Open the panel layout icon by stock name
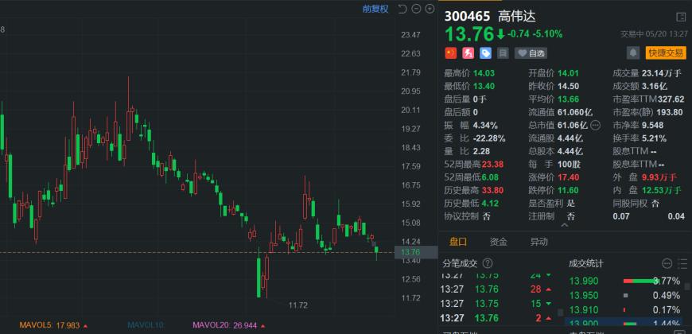The height and width of the screenshot is (334, 692). pyautogui.click(x=680, y=17)
